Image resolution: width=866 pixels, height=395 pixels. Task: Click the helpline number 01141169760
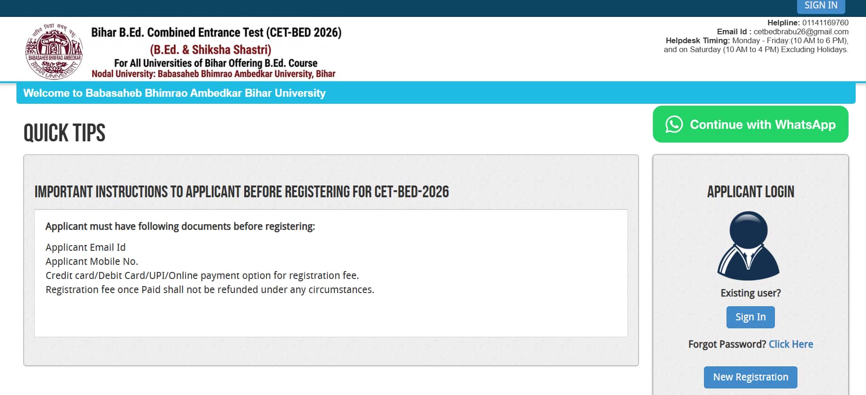(x=825, y=23)
